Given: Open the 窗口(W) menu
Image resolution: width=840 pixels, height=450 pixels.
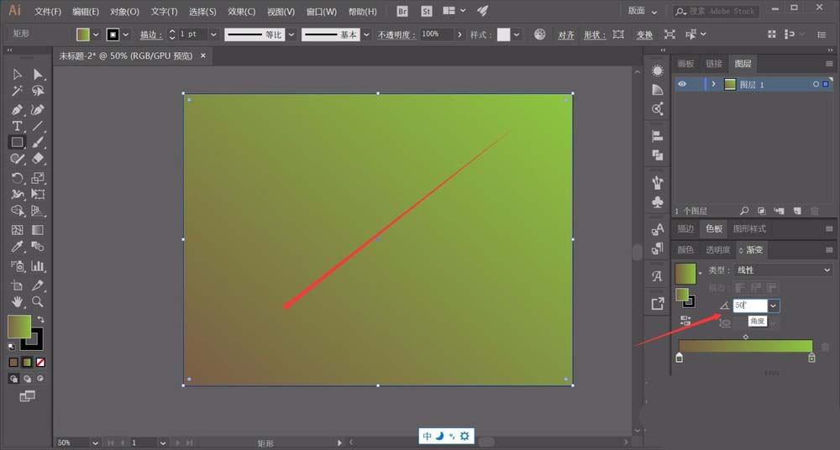Looking at the screenshot, I should [322, 11].
